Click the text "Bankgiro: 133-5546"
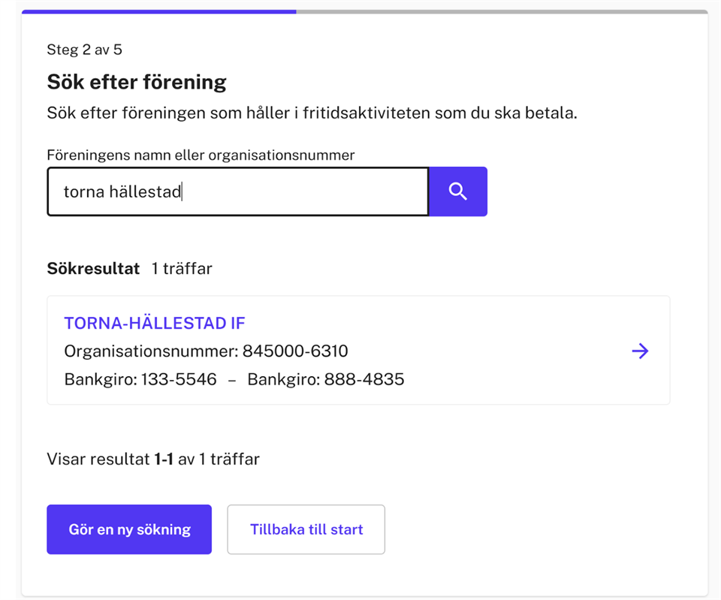The height and width of the screenshot is (600, 721). [x=140, y=379]
